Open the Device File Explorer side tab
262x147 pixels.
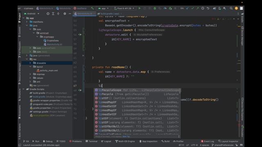[x=242, y=110]
